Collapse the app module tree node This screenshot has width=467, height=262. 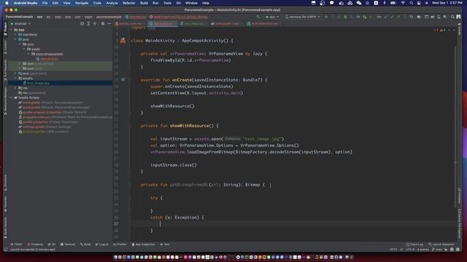(12, 30)
